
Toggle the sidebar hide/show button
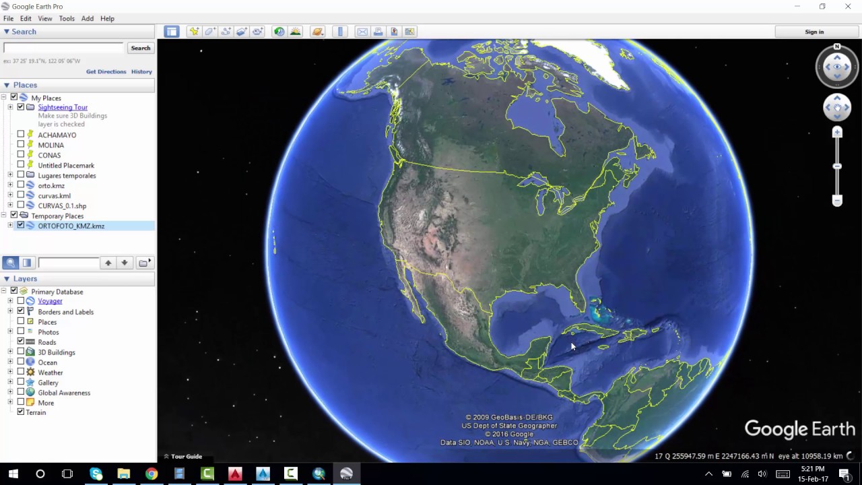pyautogui.click(x=172, y=32)
